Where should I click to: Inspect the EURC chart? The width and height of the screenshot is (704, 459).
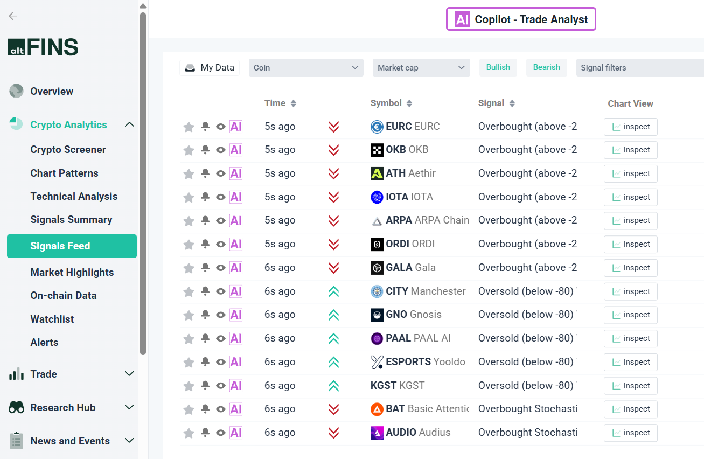pos(631,127)
